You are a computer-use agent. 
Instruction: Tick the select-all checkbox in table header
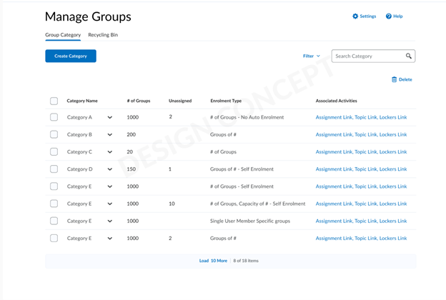pyautogui.click(x=54, y=101)
